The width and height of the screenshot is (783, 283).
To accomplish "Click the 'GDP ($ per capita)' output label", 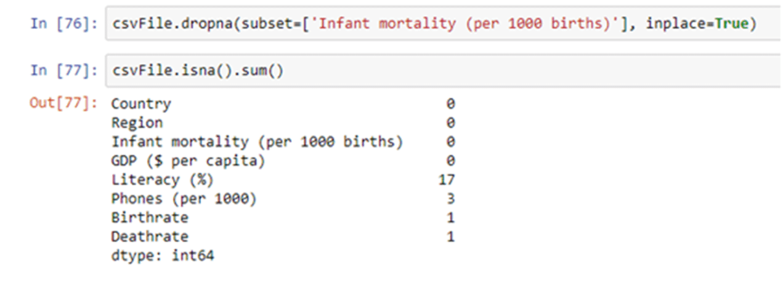I will 188,161.
